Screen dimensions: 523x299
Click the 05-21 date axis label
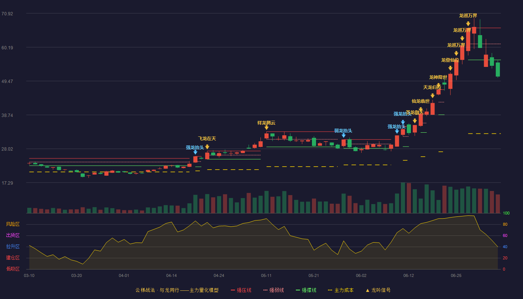(x=314, y=275)
